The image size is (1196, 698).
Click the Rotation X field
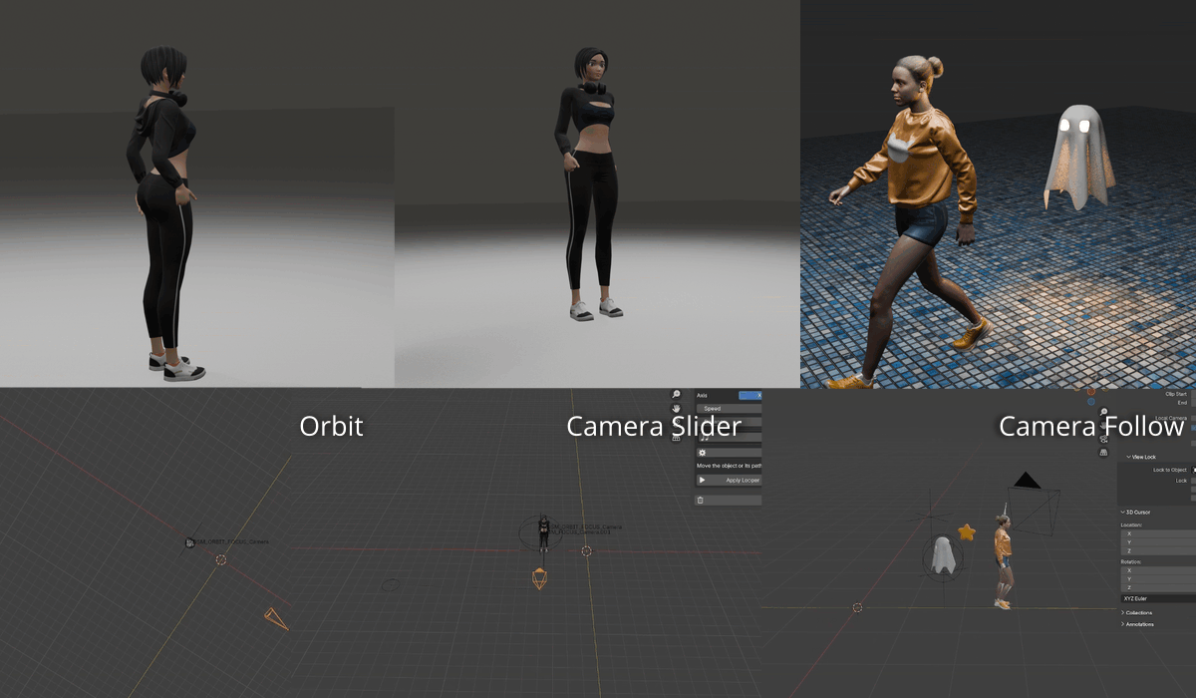click(1158, 570)
